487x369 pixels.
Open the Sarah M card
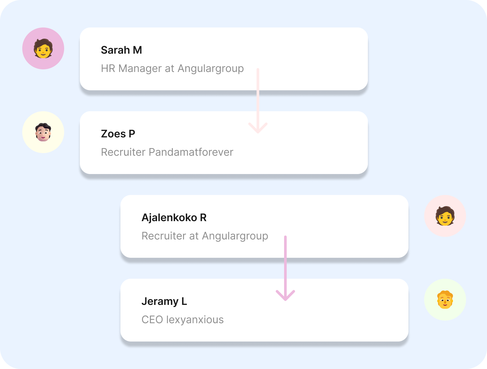(224, 59)
